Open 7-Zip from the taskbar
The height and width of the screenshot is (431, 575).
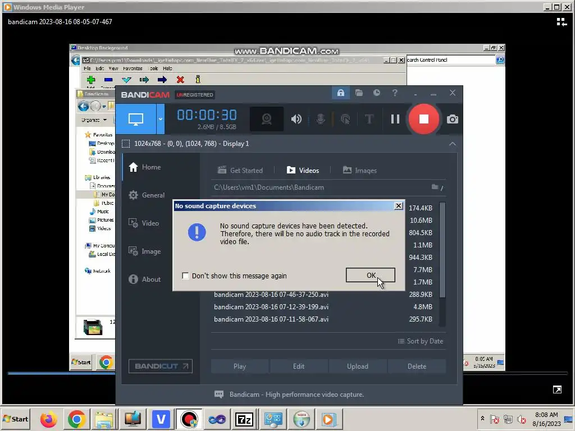(244, 419)
